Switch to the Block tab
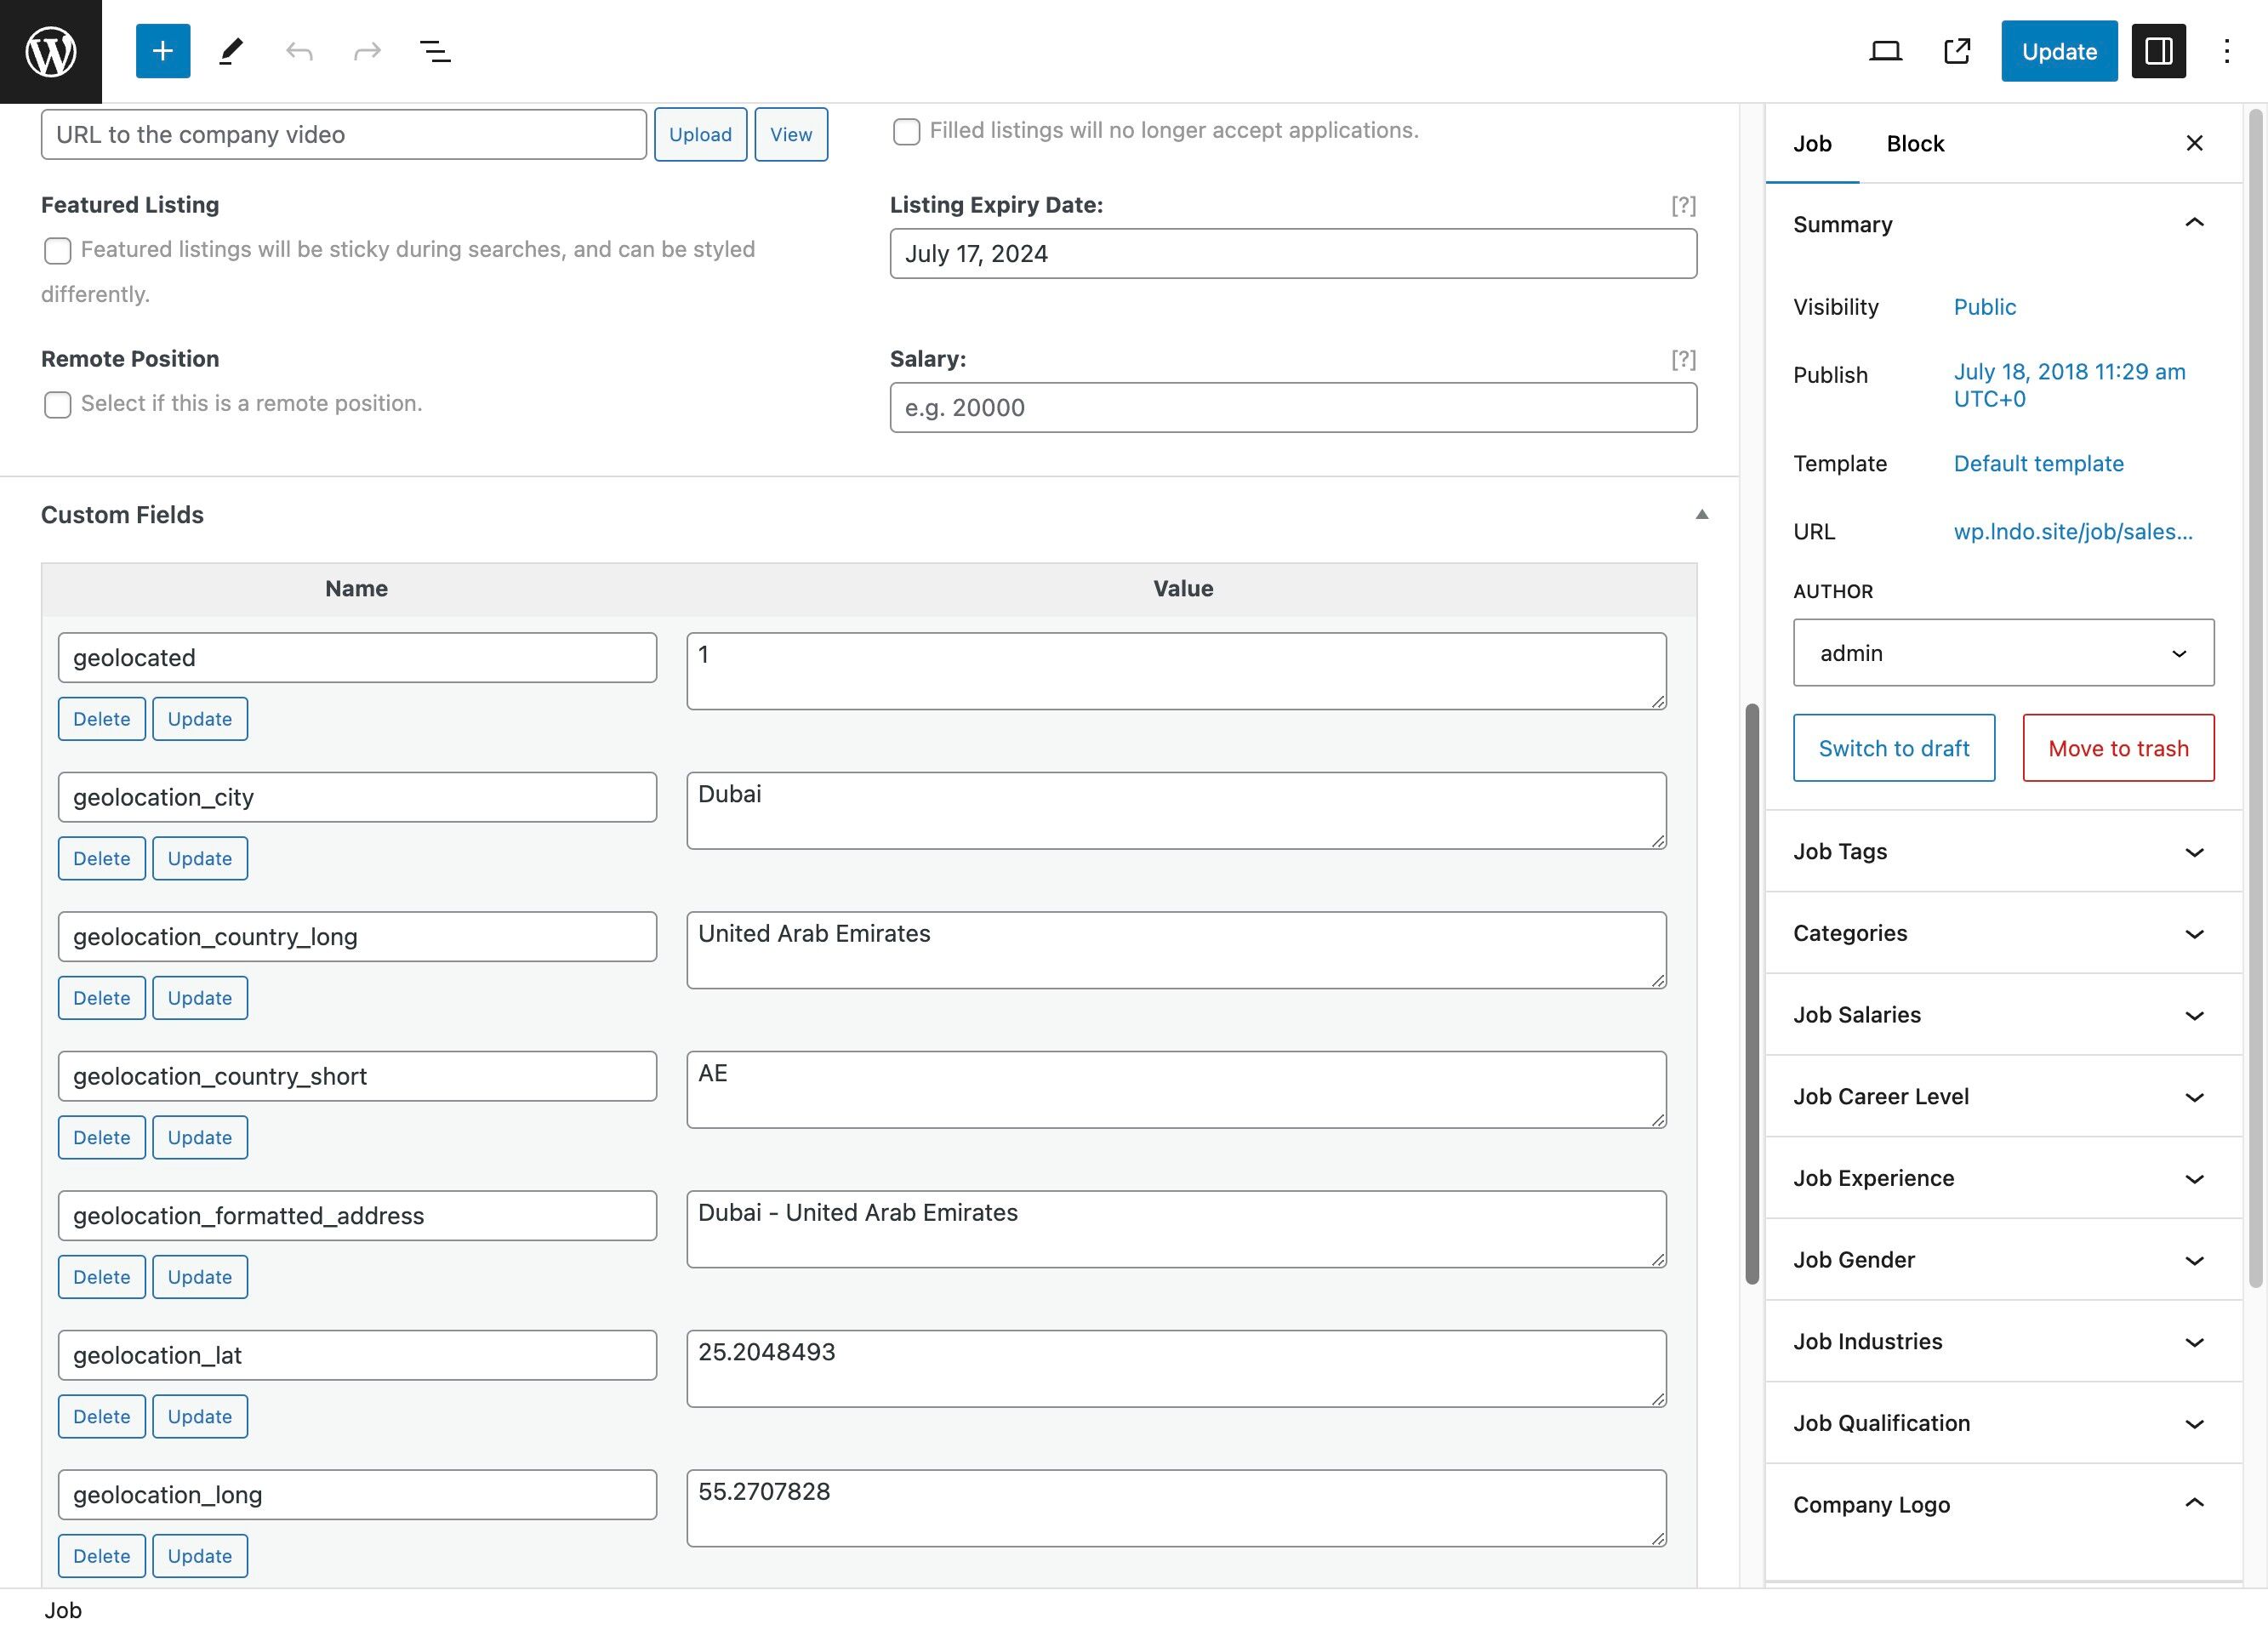The height and width of the screenshot is (1630, 2268). pyautogui.click(x=1915, y=144)
